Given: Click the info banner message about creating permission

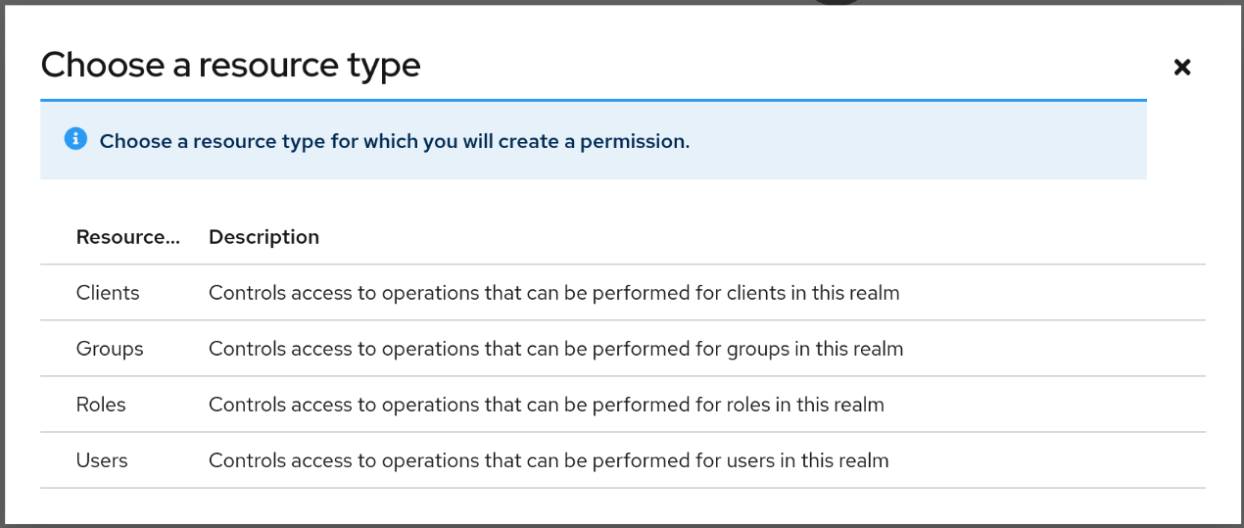Looking at the screenshot, I should 394,141.
